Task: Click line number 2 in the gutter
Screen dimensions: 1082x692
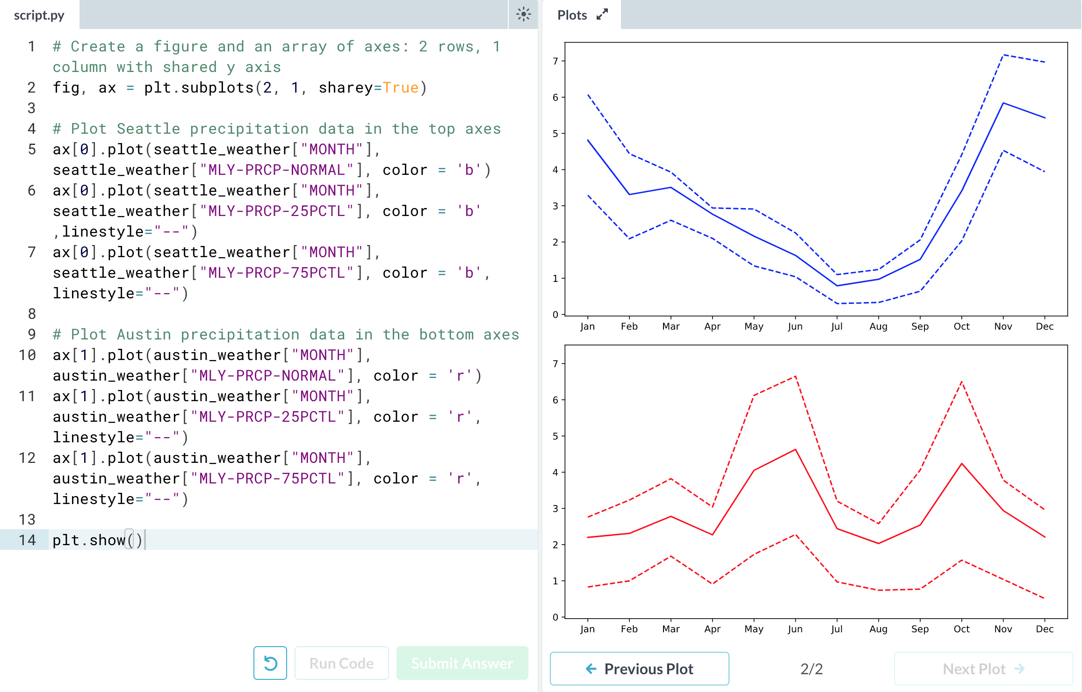Action: (x=31, y=87)
